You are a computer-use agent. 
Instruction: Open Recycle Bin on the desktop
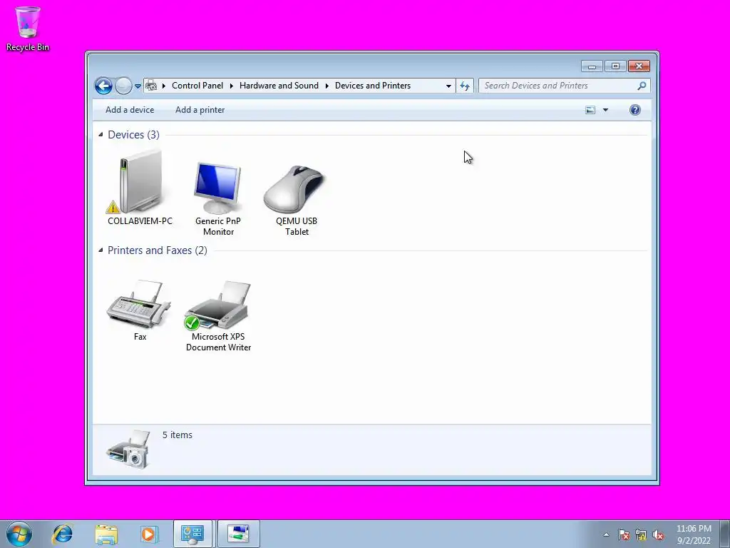pyautogui.click(x=28, y=28)
